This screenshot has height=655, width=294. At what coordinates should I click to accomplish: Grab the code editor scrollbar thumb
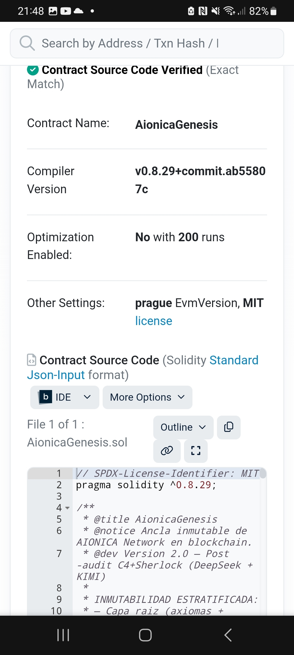click(x=263, y=474)
